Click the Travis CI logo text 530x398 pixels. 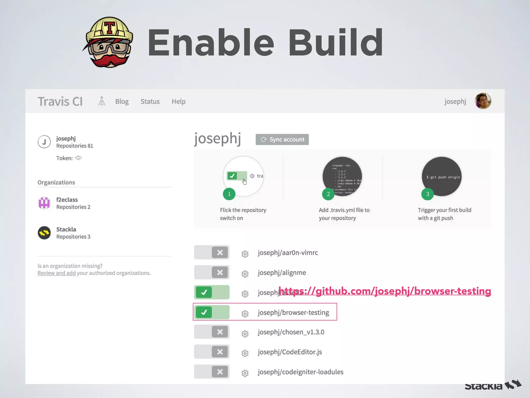60,101
